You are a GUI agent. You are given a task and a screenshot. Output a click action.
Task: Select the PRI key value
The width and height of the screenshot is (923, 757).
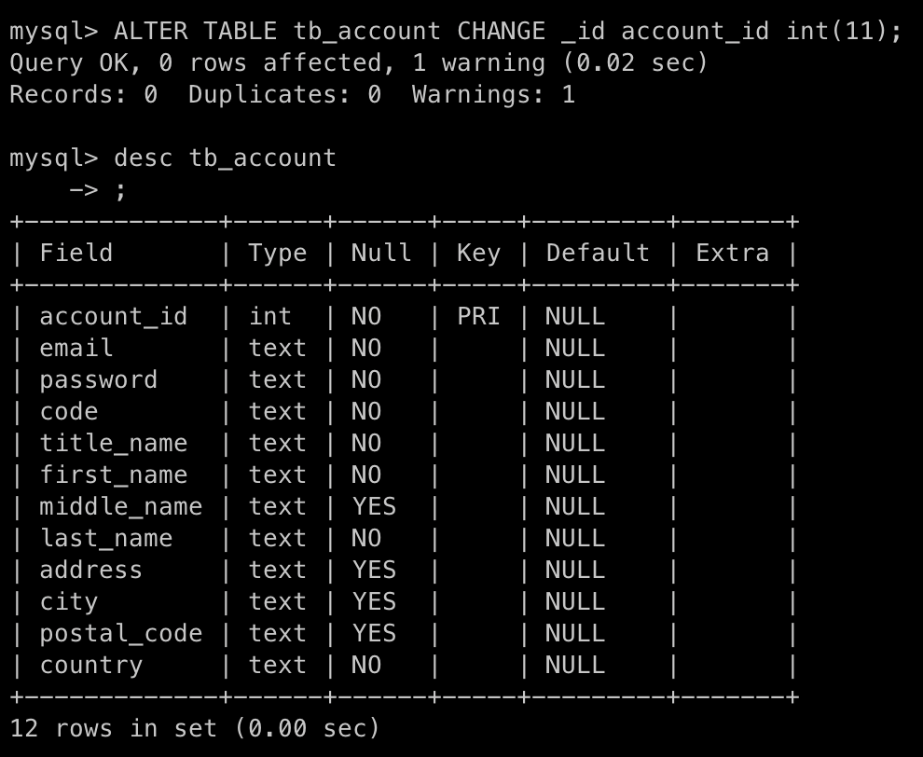coord(478,317)
